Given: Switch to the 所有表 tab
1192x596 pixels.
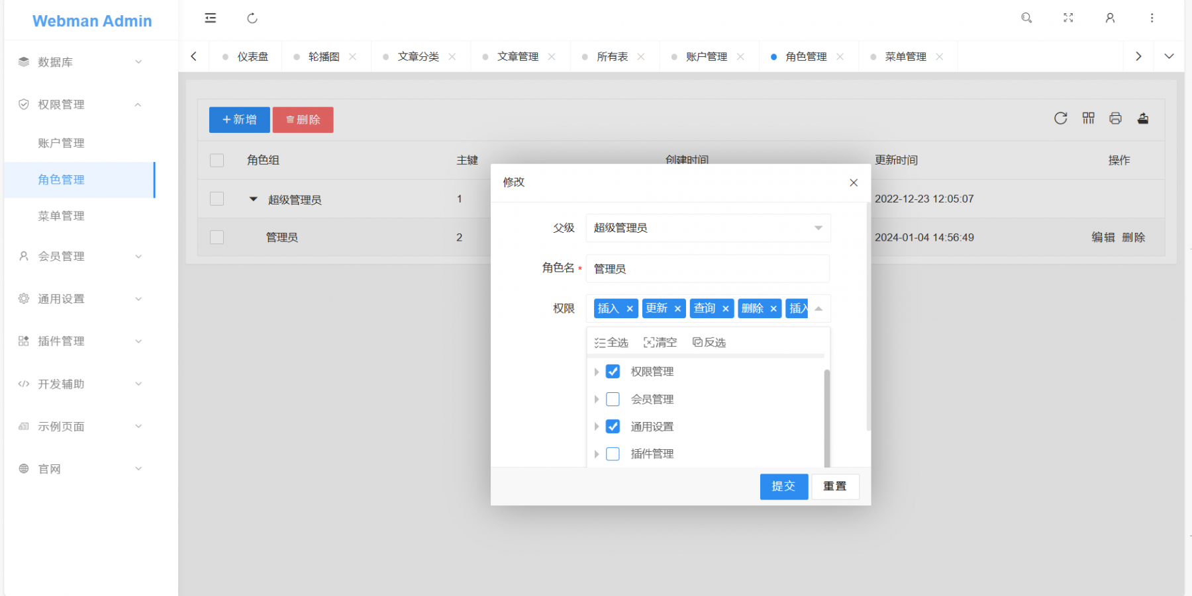Looking at the screenshot, I should 613,57.
